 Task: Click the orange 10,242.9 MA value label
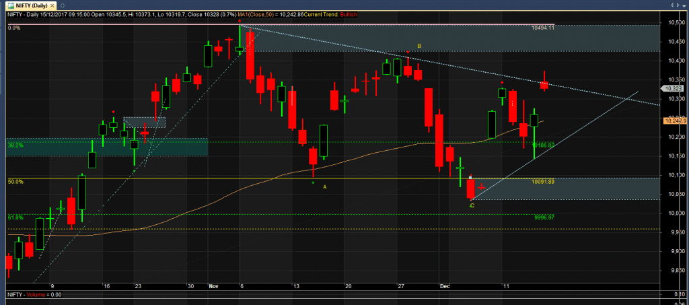pos(676,120)
